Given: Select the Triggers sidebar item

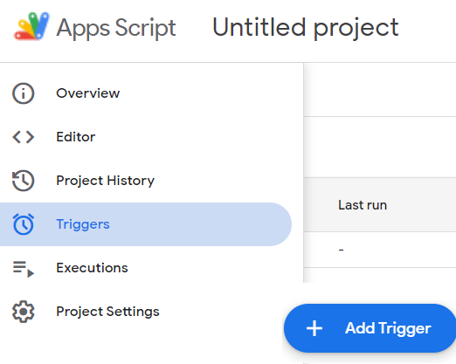Looking at the screenshot, I should tap(146, 224).
